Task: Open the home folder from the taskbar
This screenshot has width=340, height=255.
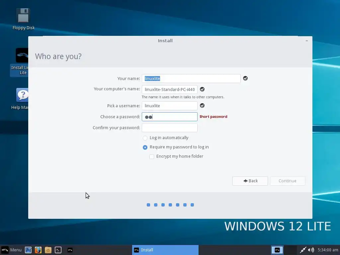Action: point(48,250)
